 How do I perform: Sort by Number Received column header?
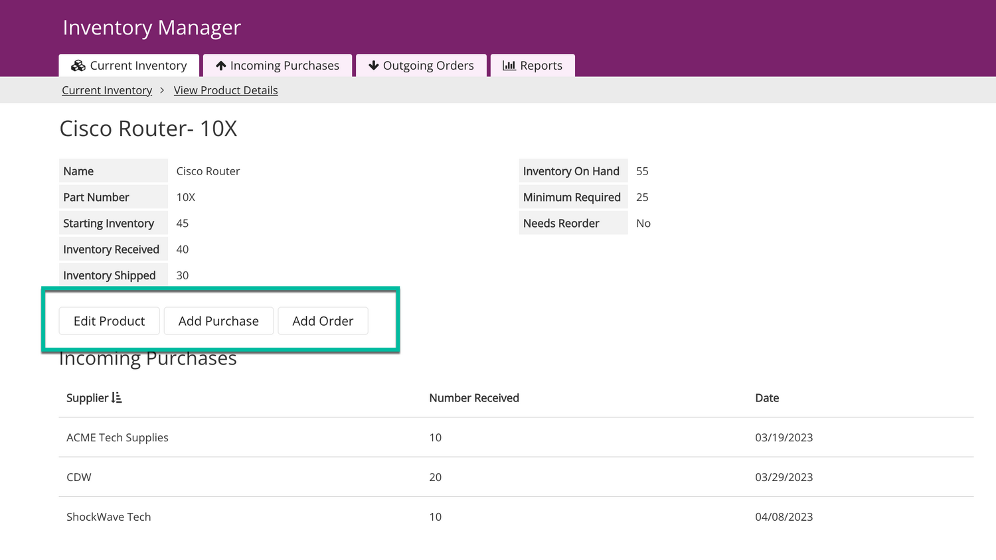(x=474, y=398)
